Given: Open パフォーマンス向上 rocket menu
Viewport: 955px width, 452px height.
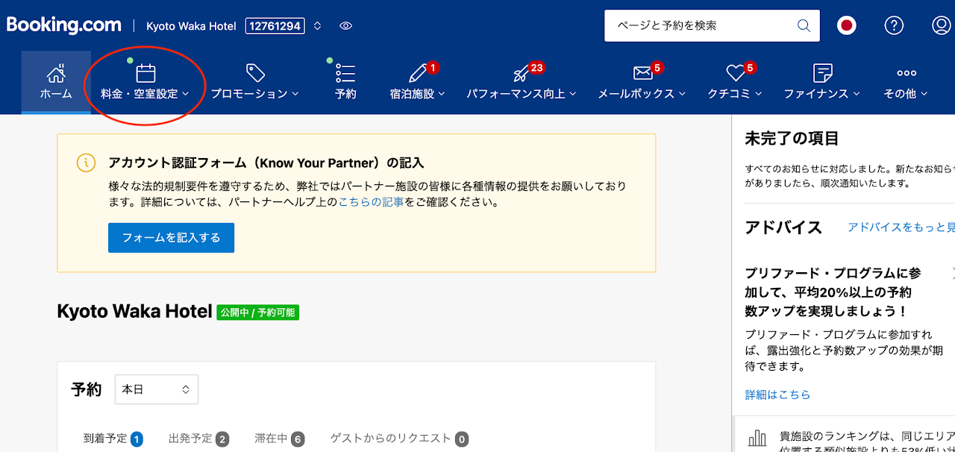Looking at the screenshot, I should pyautogui.click(x=522, y=82).
